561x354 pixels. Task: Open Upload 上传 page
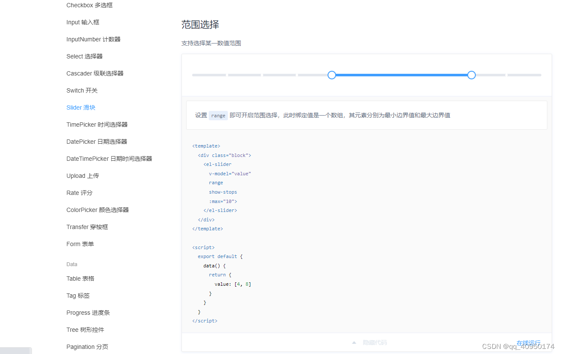[83, 176]
